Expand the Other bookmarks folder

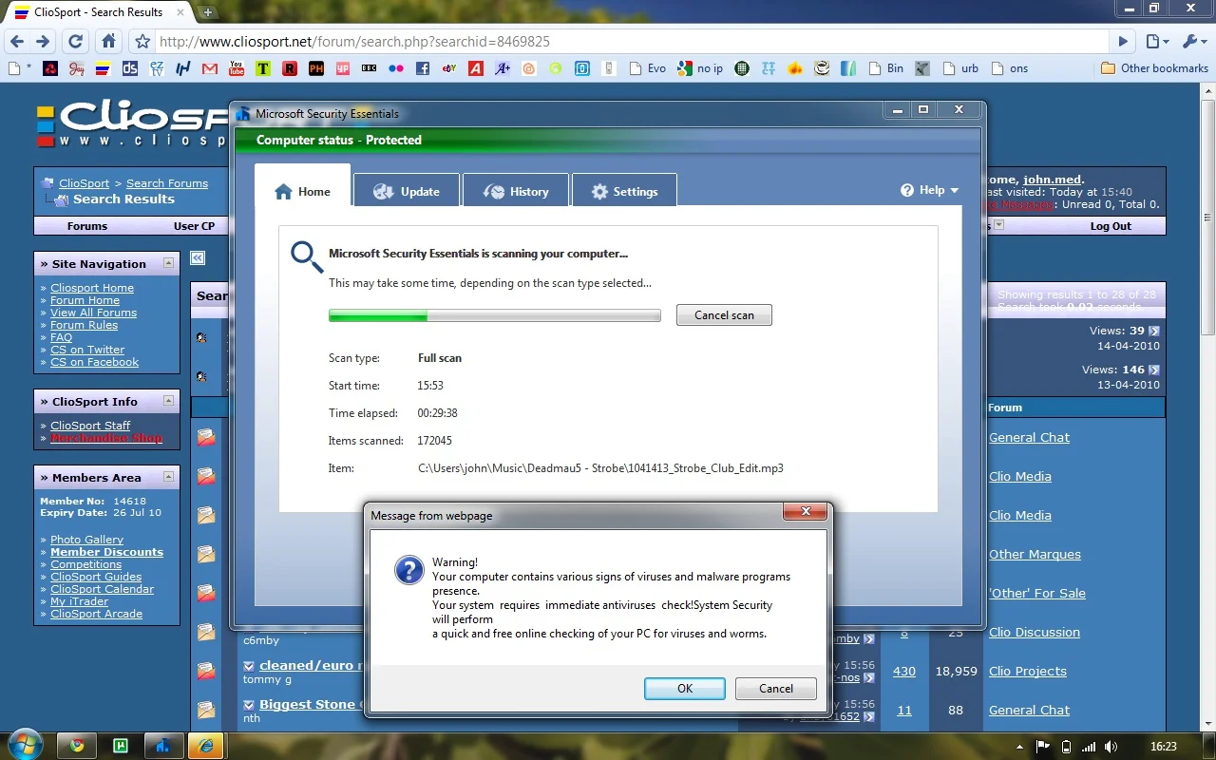(1154, 68)
